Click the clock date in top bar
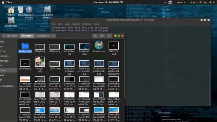Viewport: 217px width, 122px height. [108, 2]
